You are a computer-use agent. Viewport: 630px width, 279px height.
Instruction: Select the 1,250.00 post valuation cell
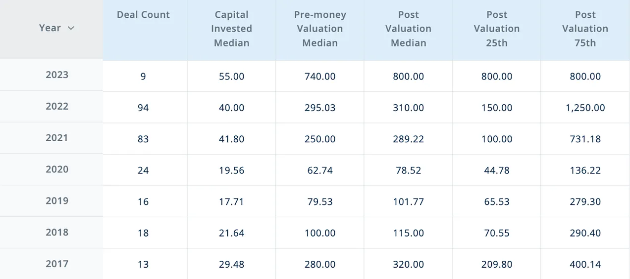pos(585,108)
